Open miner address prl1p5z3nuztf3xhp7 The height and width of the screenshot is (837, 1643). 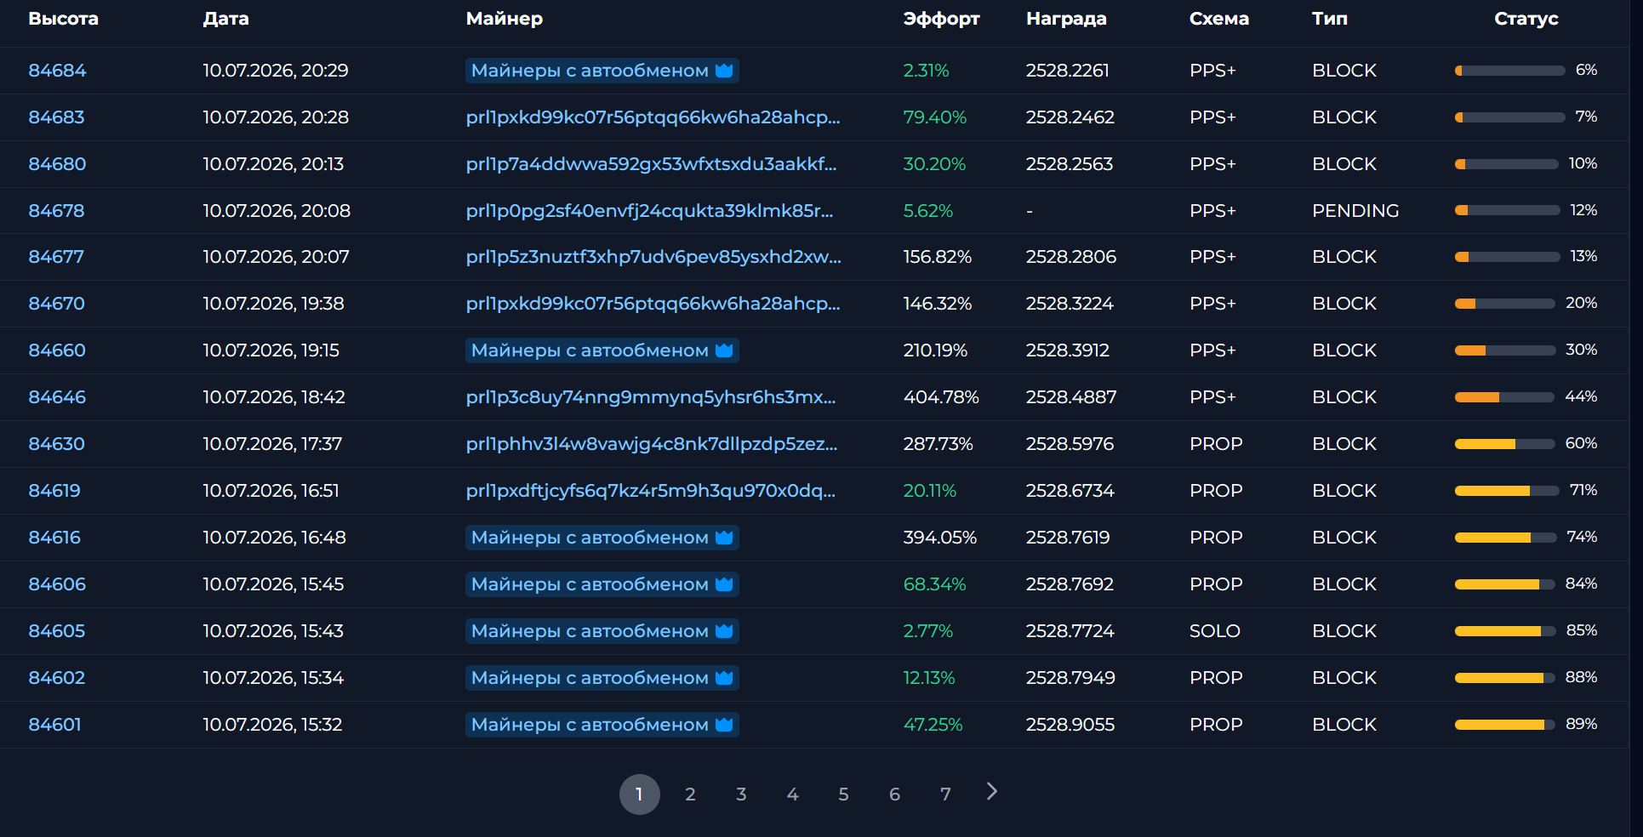[x=653, y=257]
